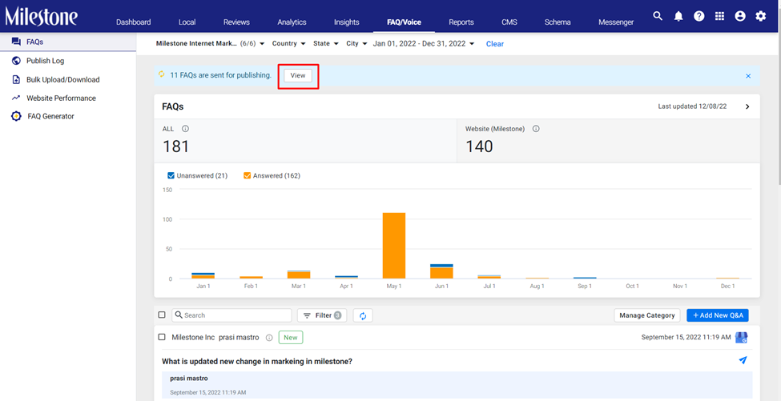Click the send paper plane icon
The width and height of the screenshot is (781, 401).
(743, 360)
